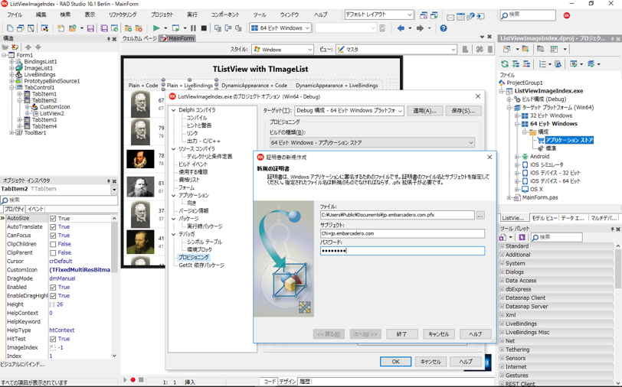
Task: Click the calendar icon in top toolbar
Action: (x=460, y=17)
